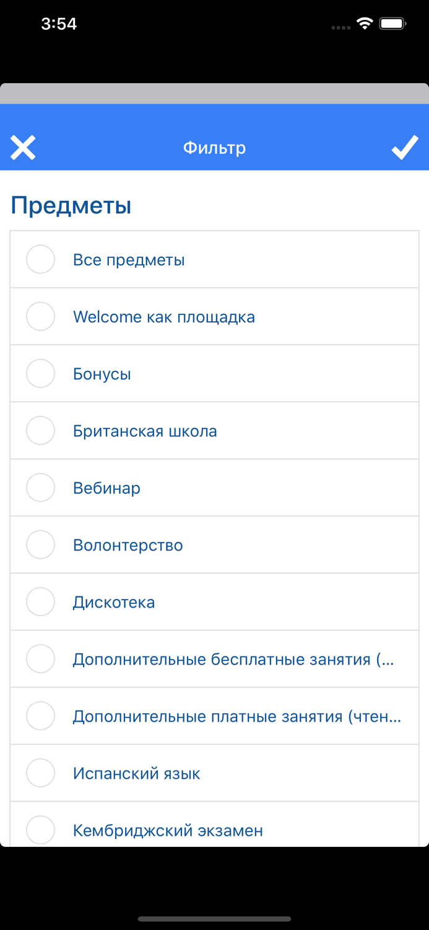This screenshot has height=930, width=429.
Task: Tap the Wi-Fi icon in the status bar
Action: 364,22
